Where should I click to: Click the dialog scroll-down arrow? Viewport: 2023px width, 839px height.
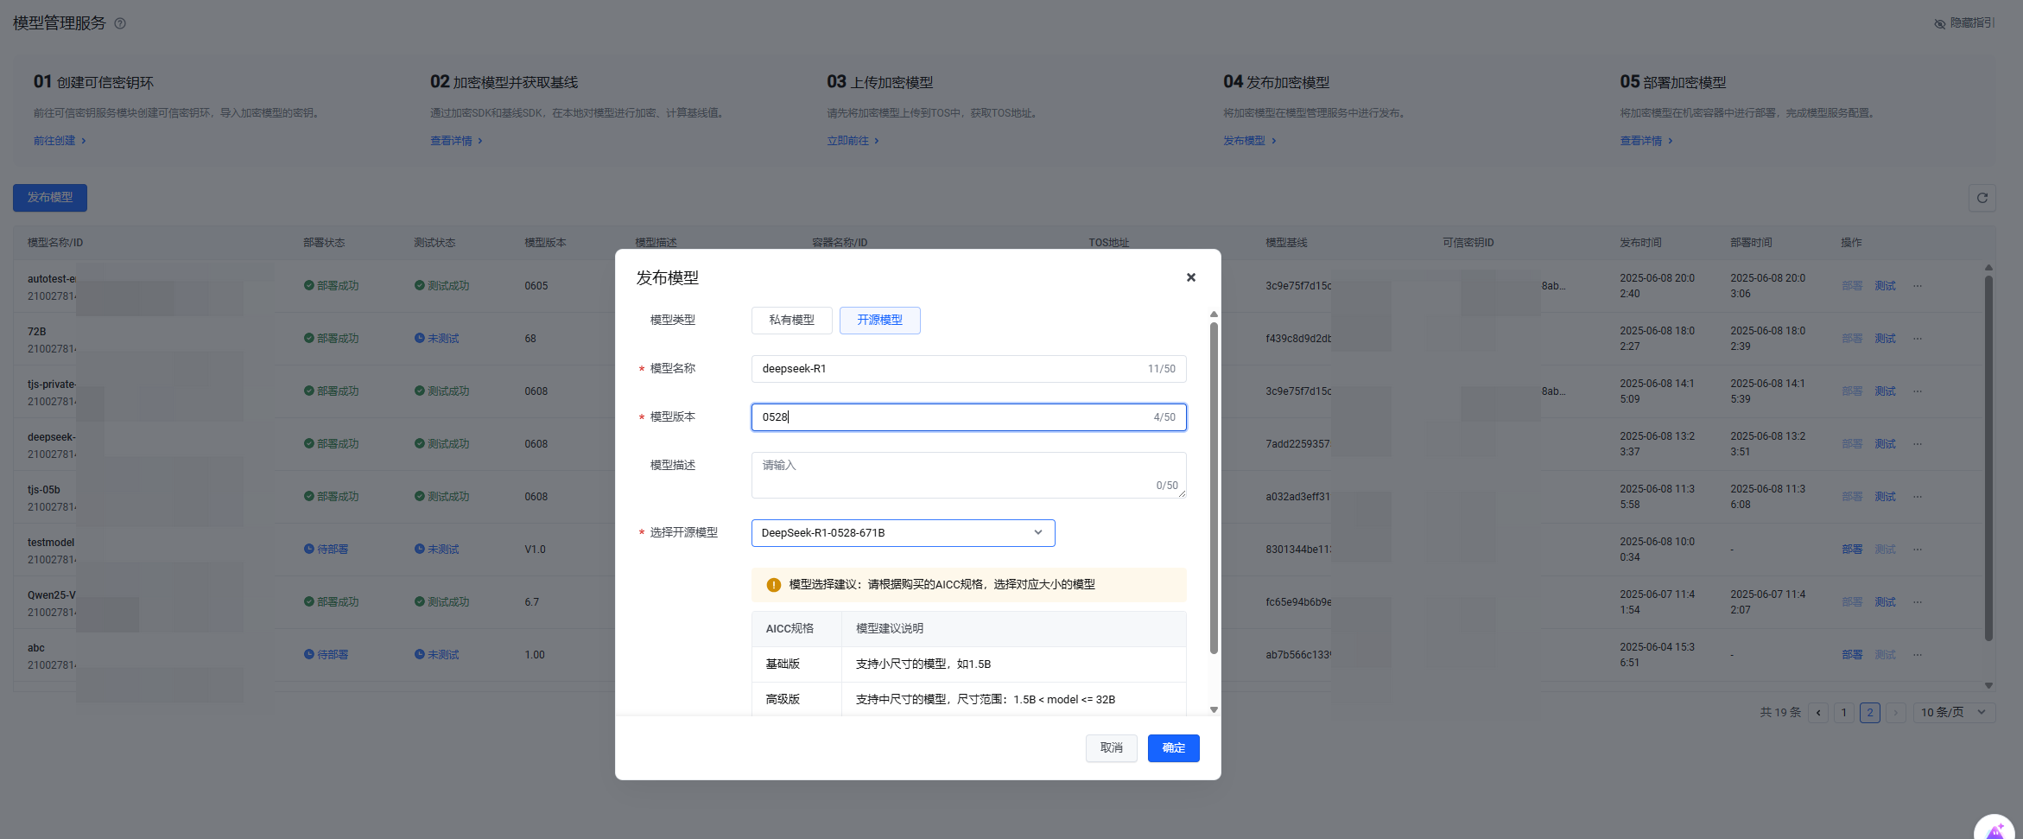click(1214, 709)
